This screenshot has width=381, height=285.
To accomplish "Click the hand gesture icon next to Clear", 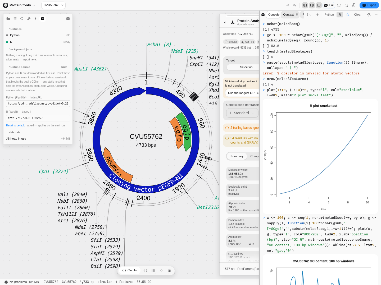I will [369, 15].
